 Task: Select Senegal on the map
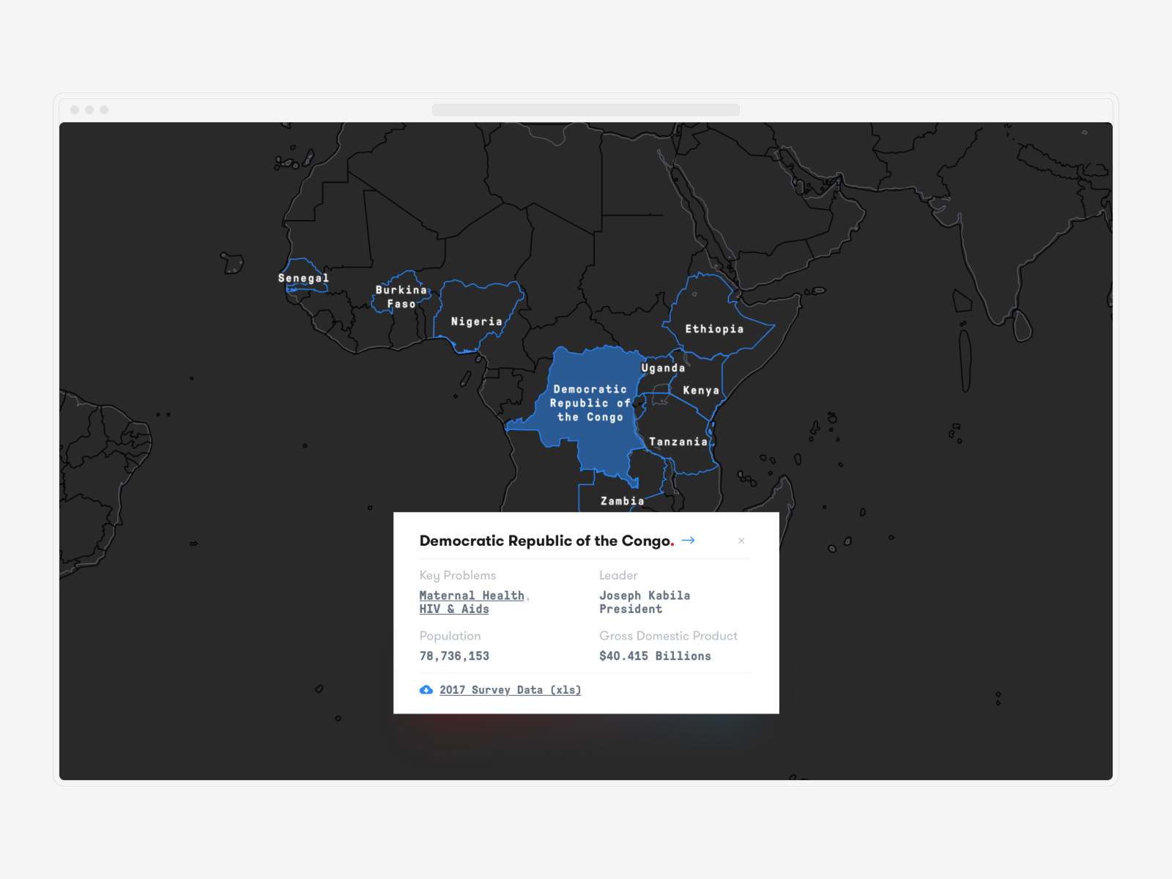(303, 278)
